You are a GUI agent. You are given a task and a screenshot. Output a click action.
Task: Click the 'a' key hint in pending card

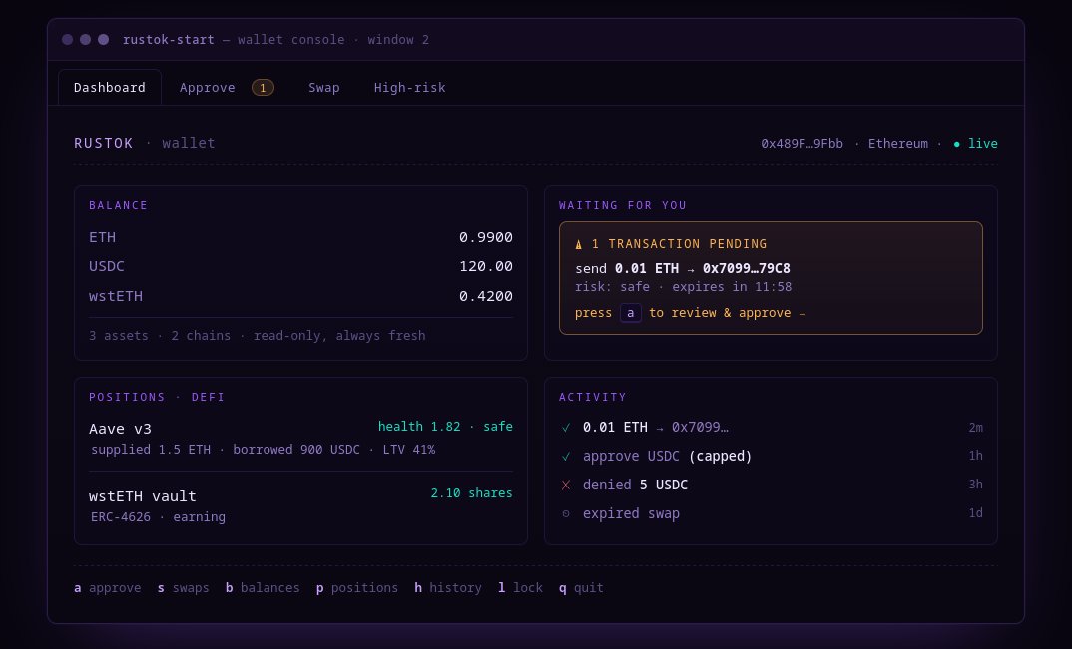[631, 313]
